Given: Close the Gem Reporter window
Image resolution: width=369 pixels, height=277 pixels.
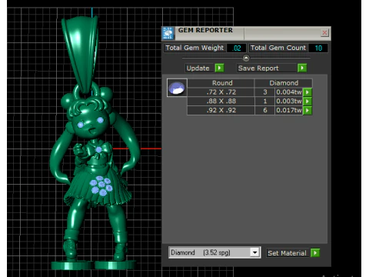Looking at the screenshot, I should pos(324,33).
